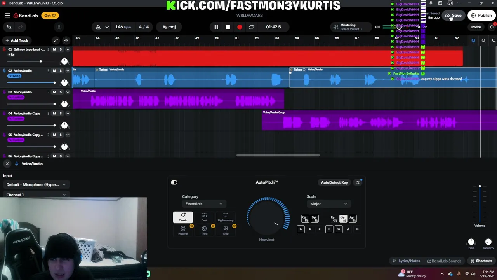
Task: Toggle loop cycle playback icon
Action: pos(251,27)
